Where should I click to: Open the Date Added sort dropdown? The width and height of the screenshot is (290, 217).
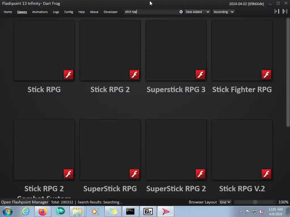pos(197,12)
